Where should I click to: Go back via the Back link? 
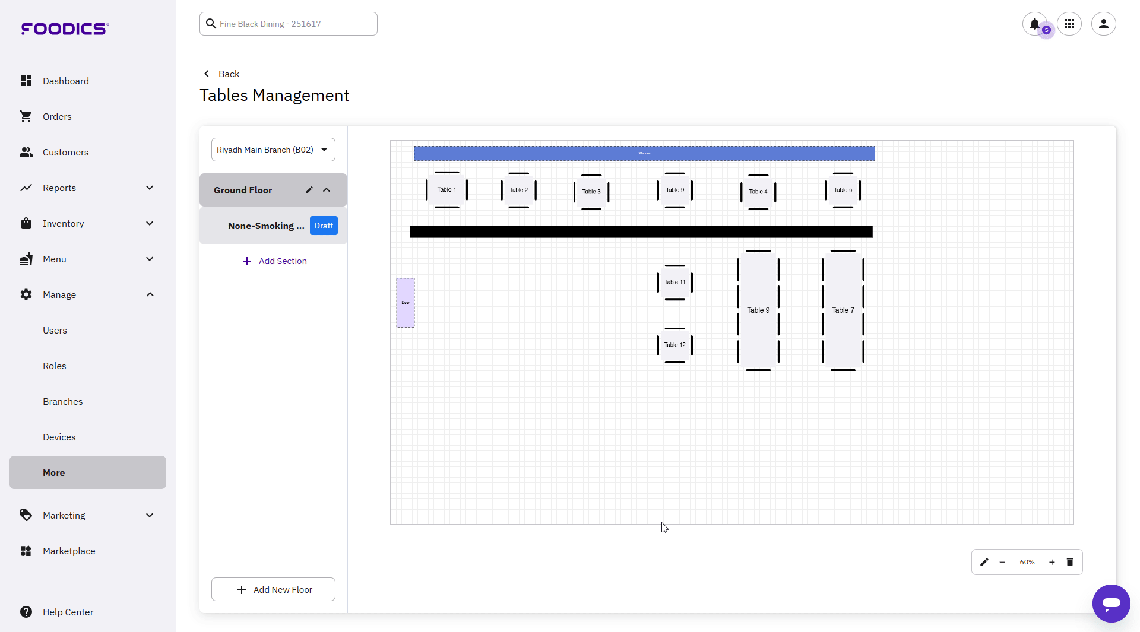coord(229,74)
